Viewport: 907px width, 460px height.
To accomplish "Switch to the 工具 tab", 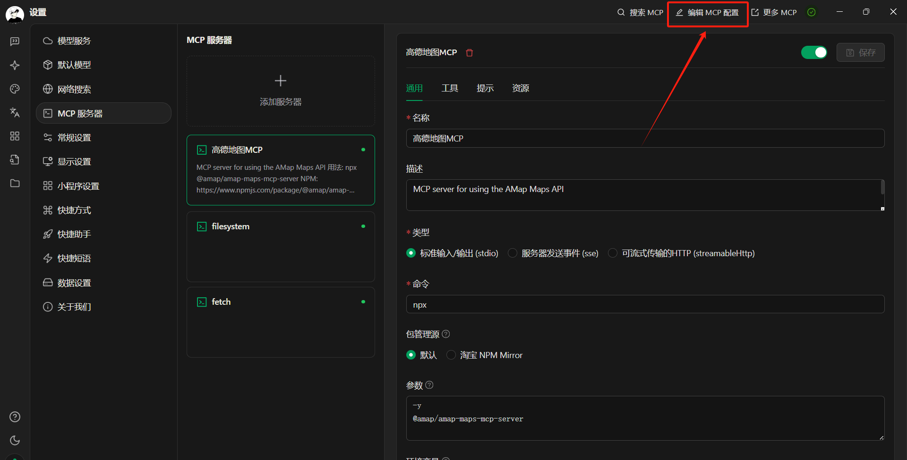I will [449, 88].
